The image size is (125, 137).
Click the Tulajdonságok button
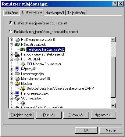[21, 115]
